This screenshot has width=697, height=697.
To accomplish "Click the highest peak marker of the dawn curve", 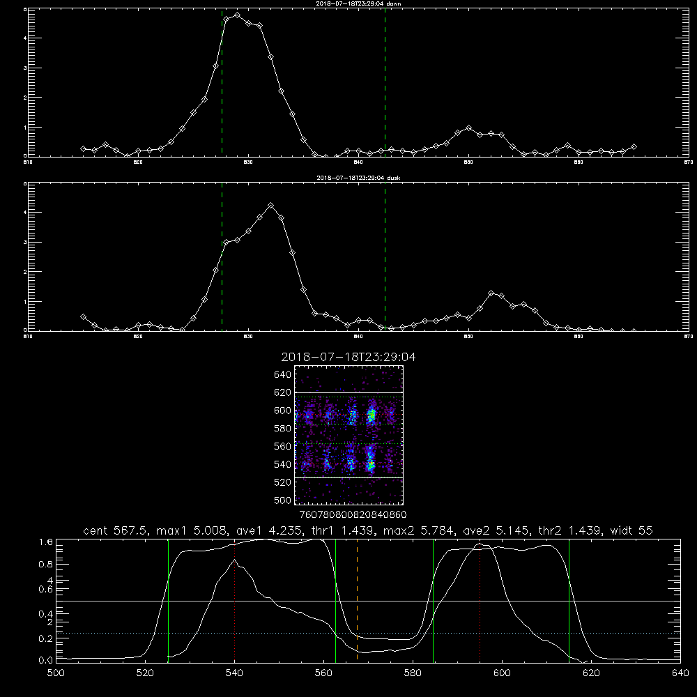I will click(x=237, y=15).
